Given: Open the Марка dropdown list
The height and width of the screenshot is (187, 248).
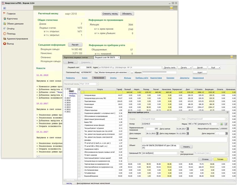Looking at the screenshot, I should (x=218, y=124).
